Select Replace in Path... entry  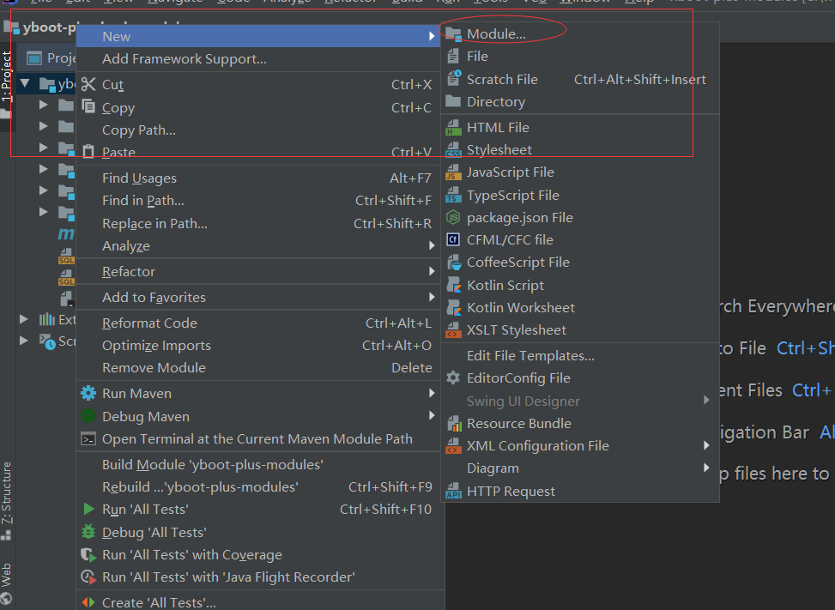(259, 224)
